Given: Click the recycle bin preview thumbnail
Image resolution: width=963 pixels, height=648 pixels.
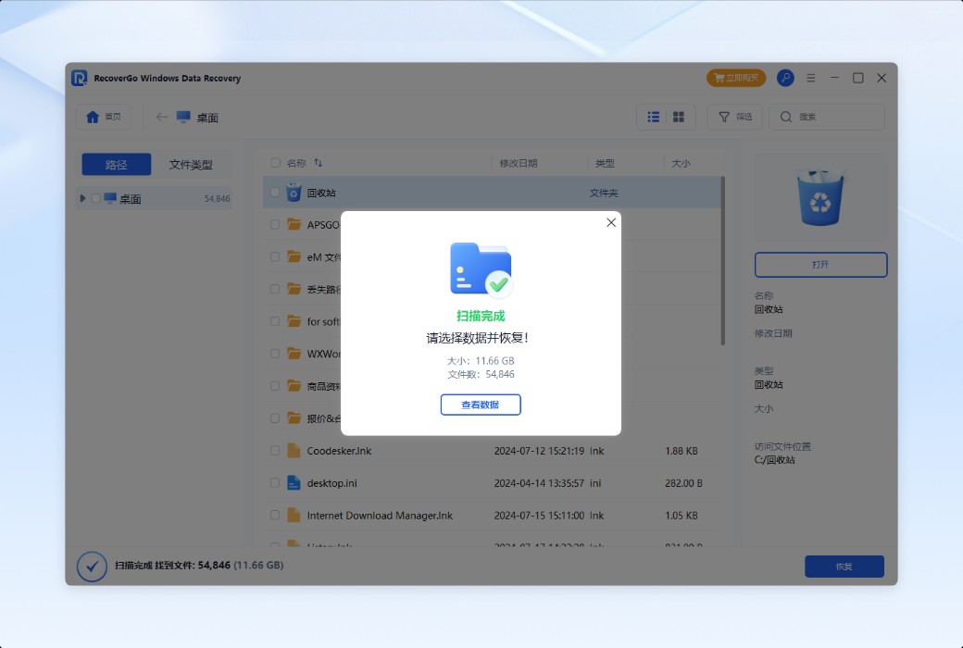Looking at the screenshot, I should click(x=820, y=196).
